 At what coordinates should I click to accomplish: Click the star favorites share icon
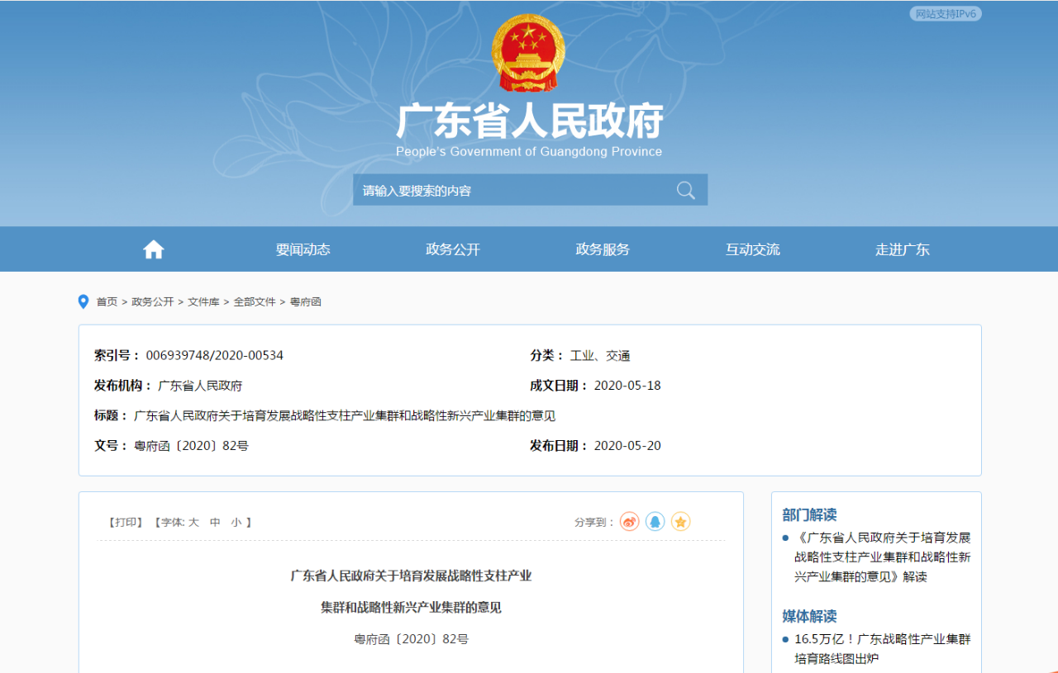681,522
